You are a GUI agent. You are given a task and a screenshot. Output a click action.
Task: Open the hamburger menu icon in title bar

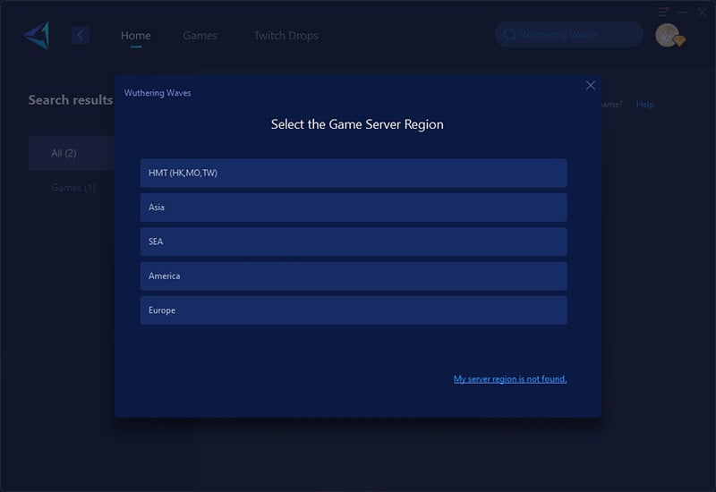tap(663, 12)
